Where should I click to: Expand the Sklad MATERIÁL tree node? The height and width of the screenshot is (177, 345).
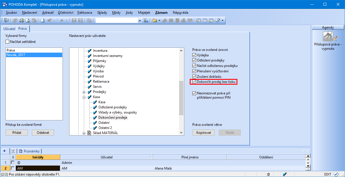point(84,133)
